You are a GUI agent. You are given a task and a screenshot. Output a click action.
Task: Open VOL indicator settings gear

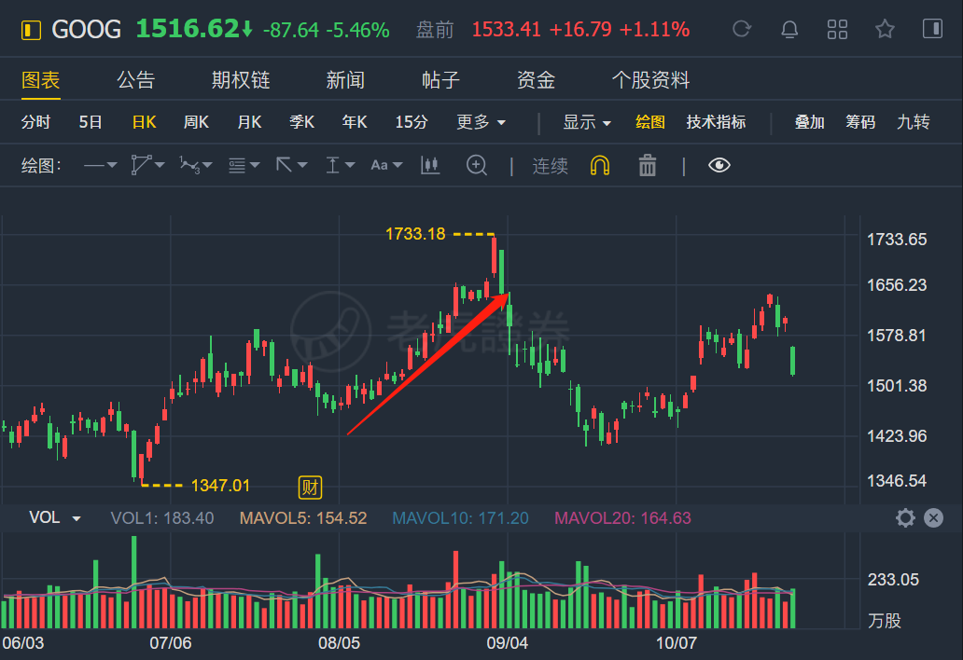click(904, 518)
